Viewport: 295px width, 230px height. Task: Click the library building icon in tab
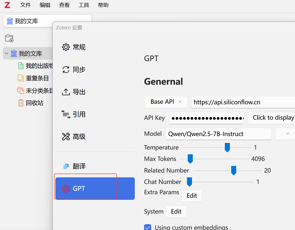coord(10,21)
